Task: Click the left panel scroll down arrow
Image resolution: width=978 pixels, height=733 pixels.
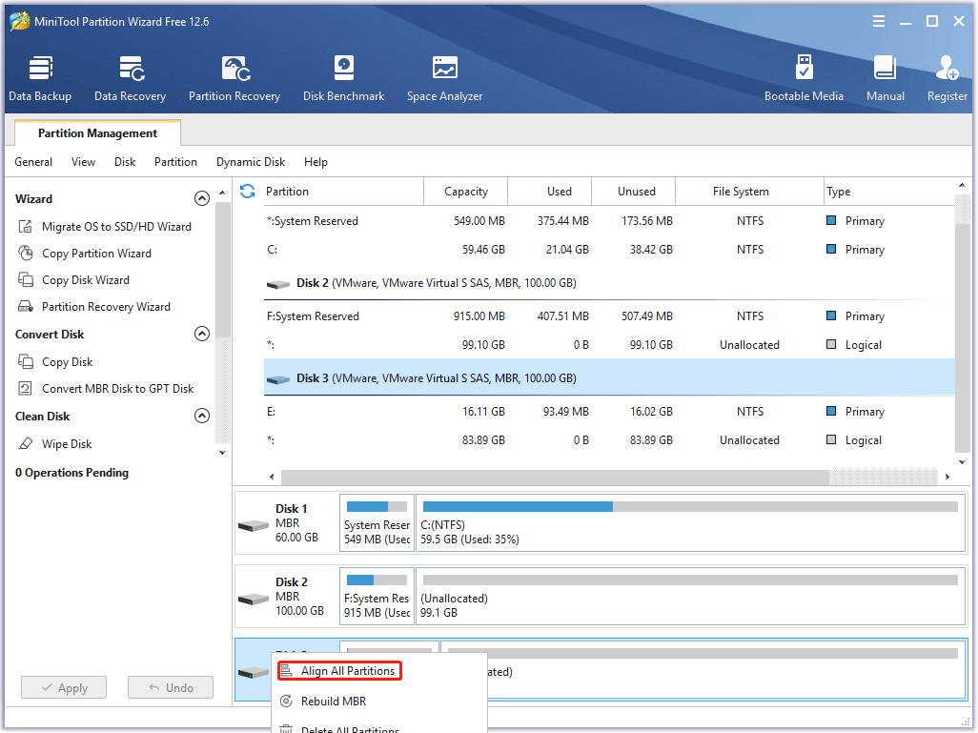Action: (223, 452)
